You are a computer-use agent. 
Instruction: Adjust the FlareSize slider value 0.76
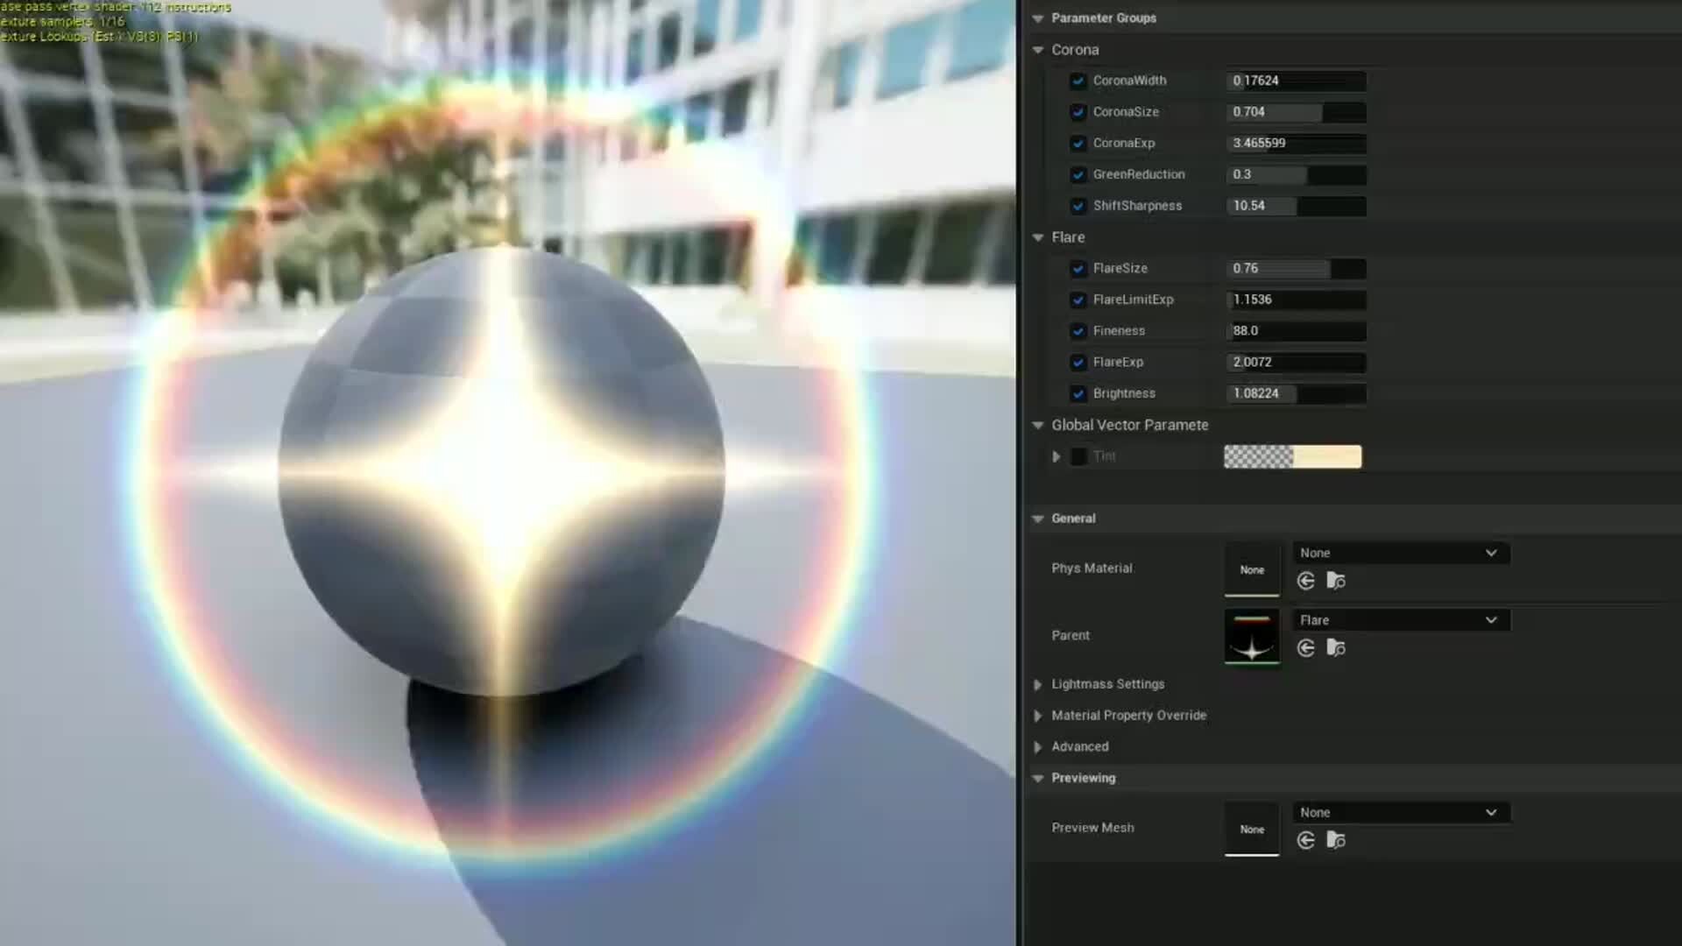pos(1296,268)
